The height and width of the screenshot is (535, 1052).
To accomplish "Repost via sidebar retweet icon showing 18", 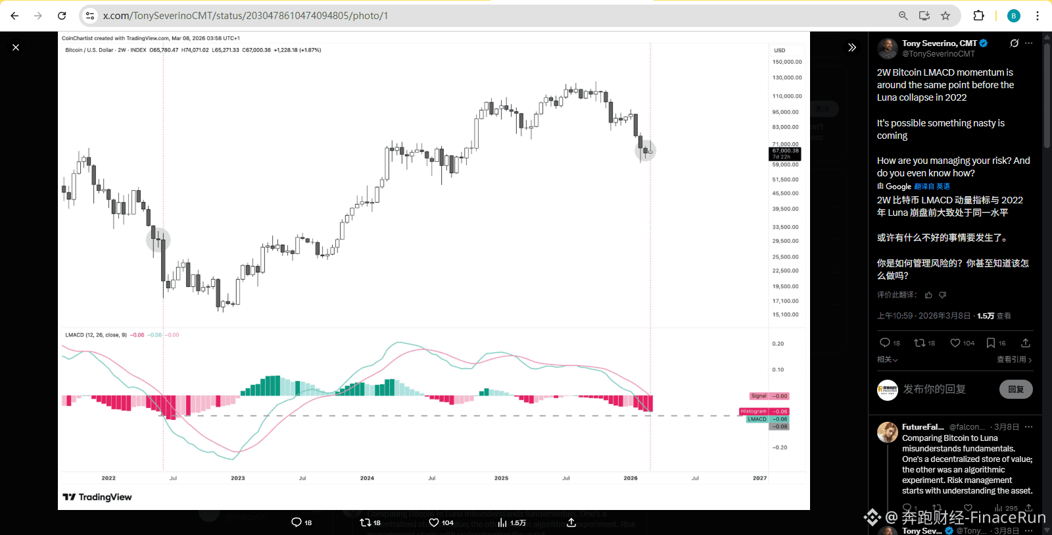I will [924, 343].
